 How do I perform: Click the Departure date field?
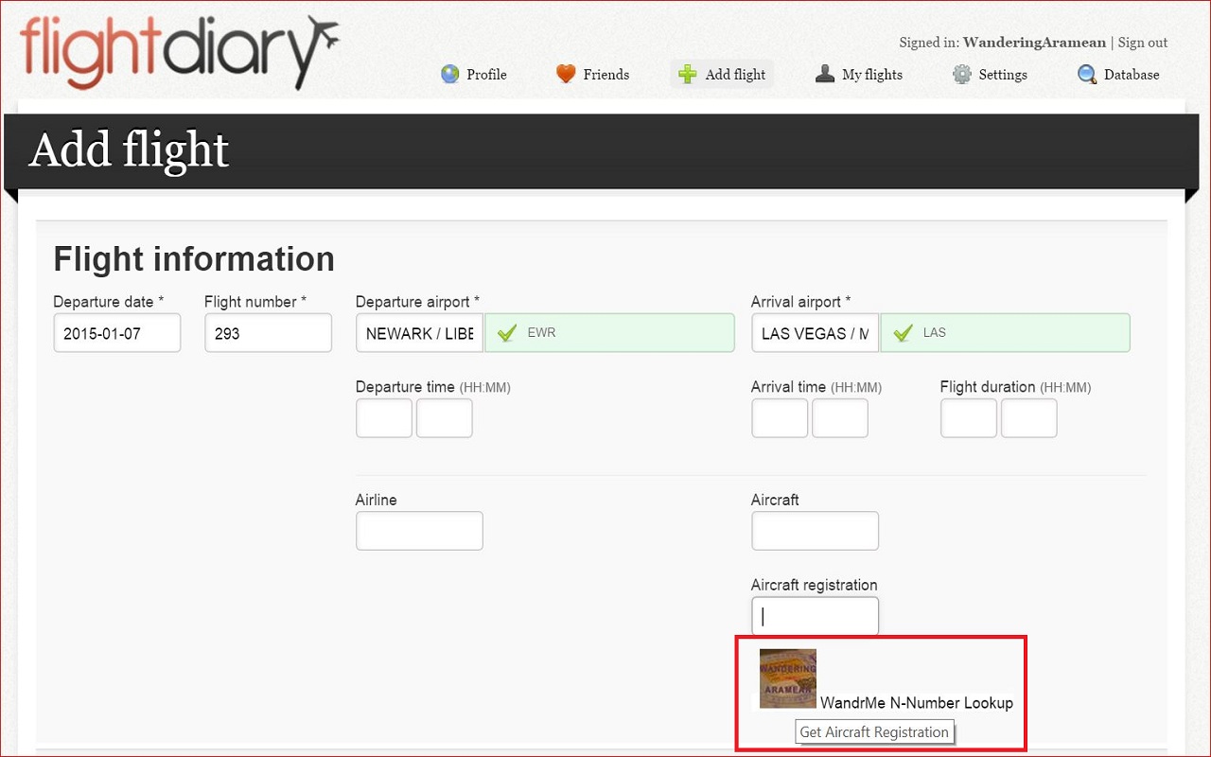click(116, 333)
